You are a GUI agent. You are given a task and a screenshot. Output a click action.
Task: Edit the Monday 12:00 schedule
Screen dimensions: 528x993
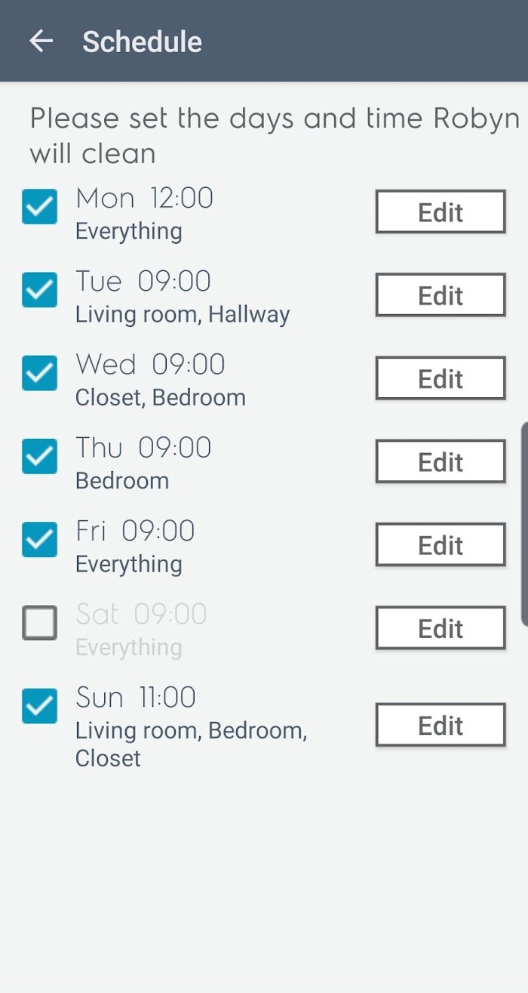pyautogui.click(x=441, y=212)
